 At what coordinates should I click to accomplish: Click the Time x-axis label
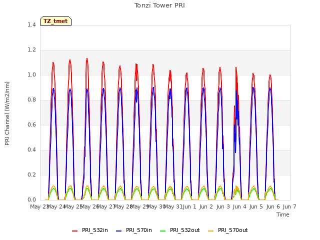coord(283,214)
